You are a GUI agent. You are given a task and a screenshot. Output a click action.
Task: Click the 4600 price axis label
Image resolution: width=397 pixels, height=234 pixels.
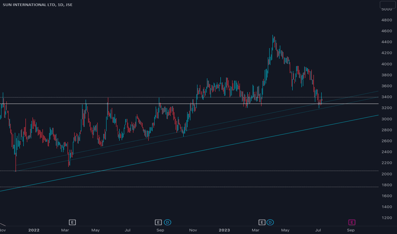coord(387,31)
